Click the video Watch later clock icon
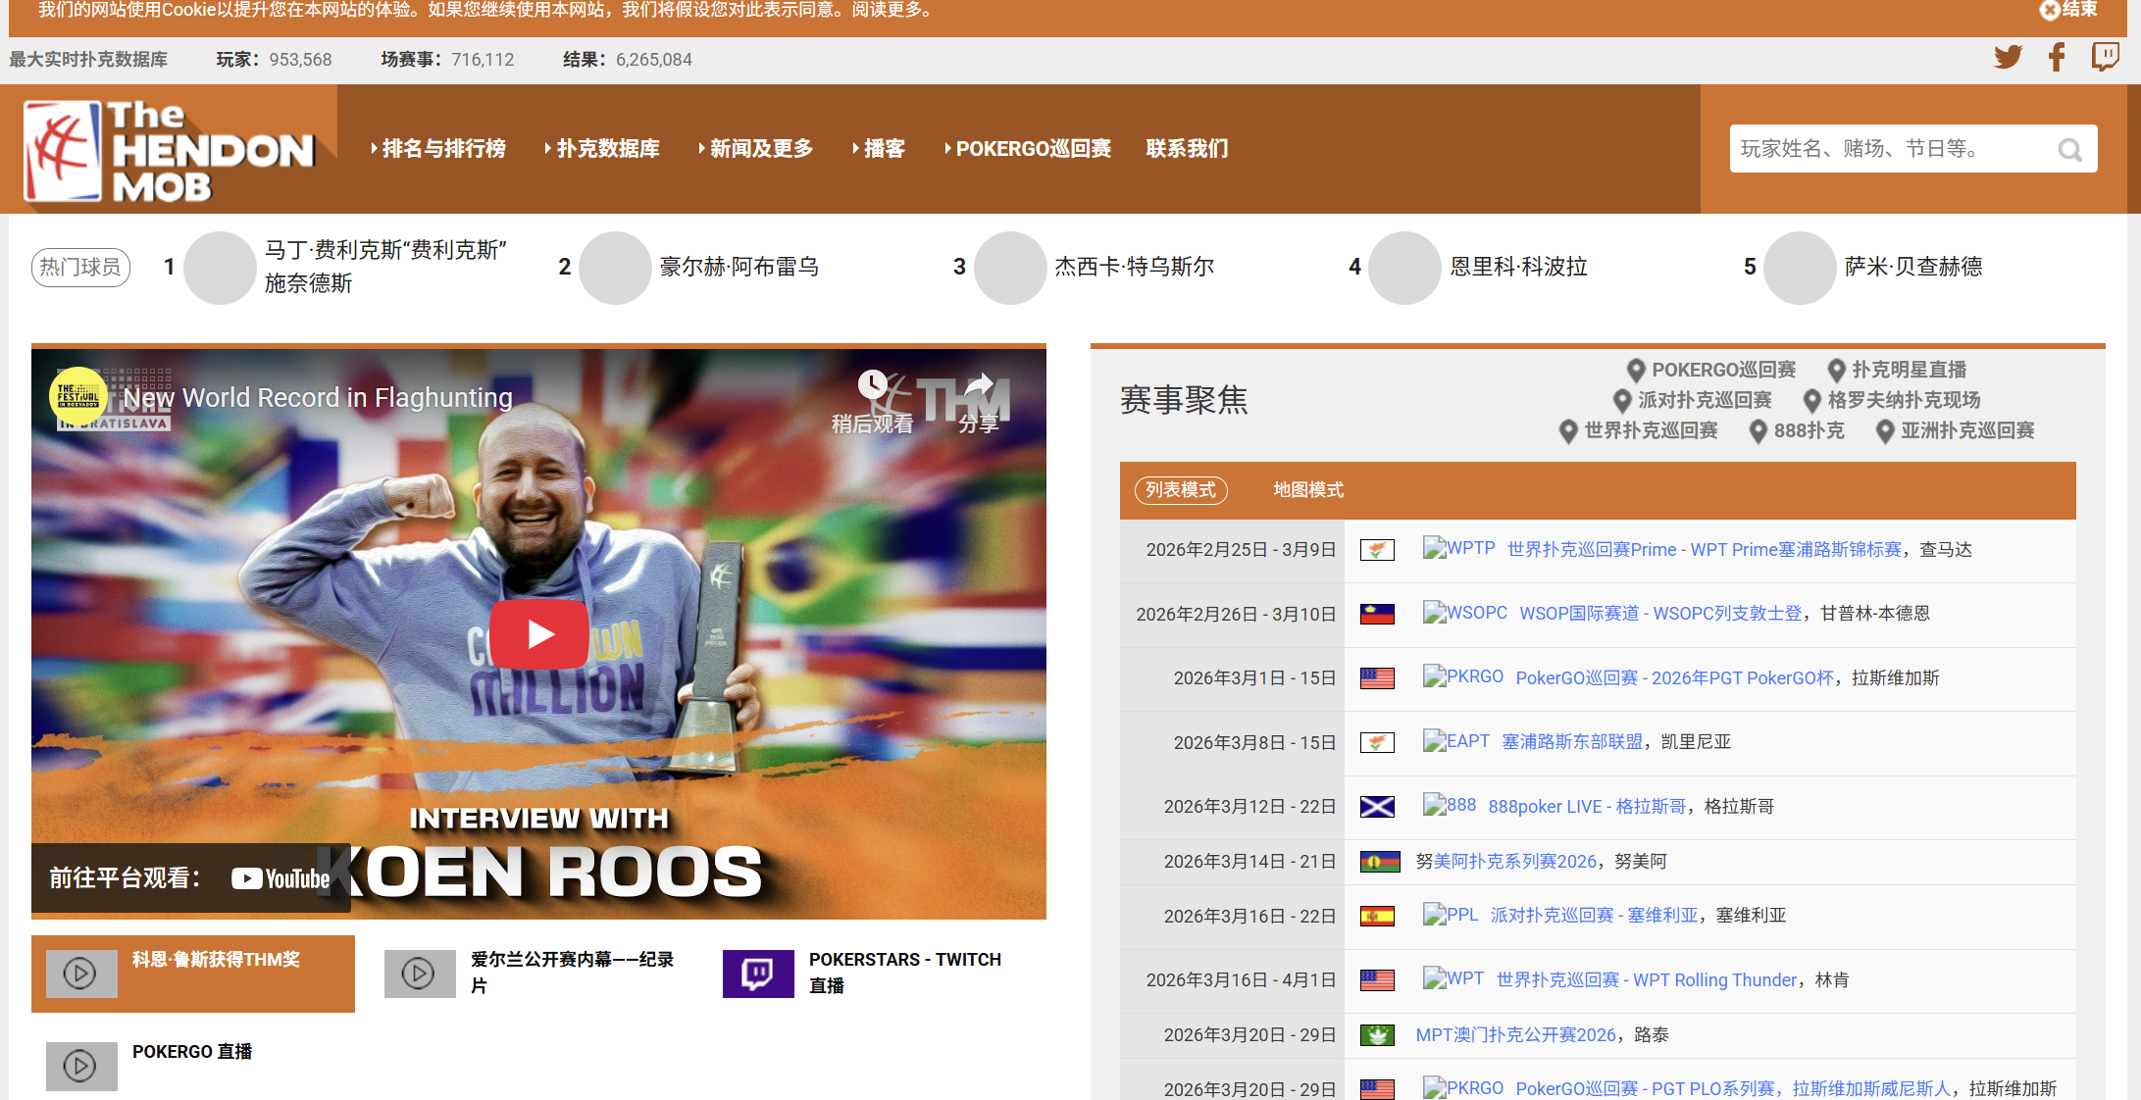This screenshot has height=1100, width=2141. 872,385
